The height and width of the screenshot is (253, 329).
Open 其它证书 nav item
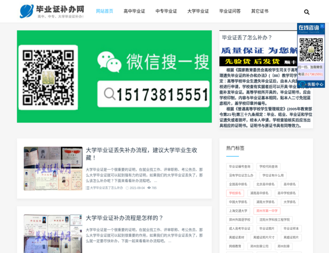pos(260,11)
